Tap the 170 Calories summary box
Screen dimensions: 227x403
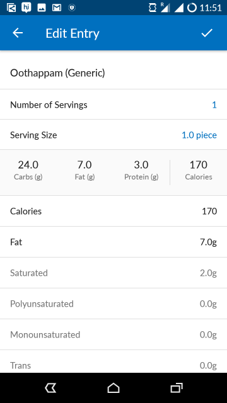click(x=199, y=170)
